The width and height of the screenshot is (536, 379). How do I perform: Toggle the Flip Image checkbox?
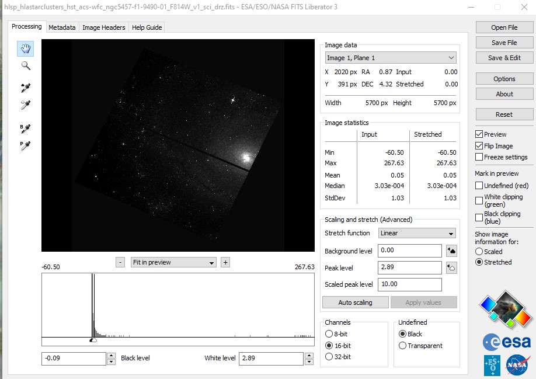pyautogui.click(x=479, y=146)
